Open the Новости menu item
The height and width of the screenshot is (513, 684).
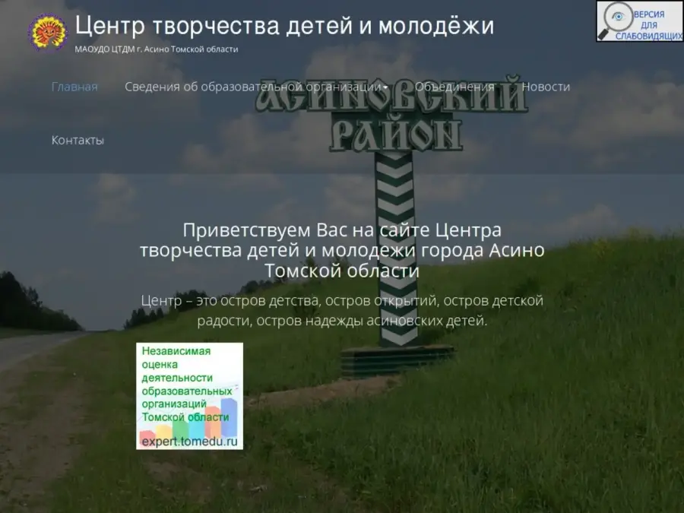pos(546,87)
